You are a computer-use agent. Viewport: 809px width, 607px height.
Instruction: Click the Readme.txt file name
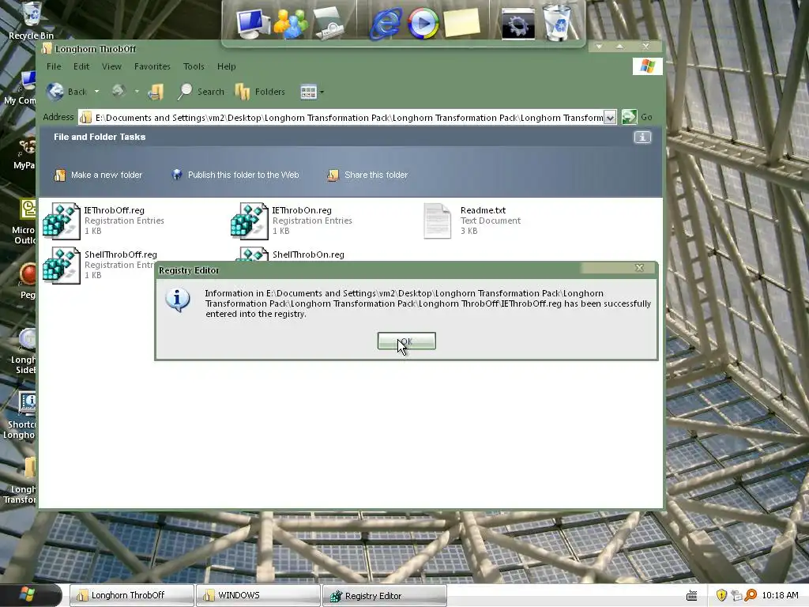(483, 210)
